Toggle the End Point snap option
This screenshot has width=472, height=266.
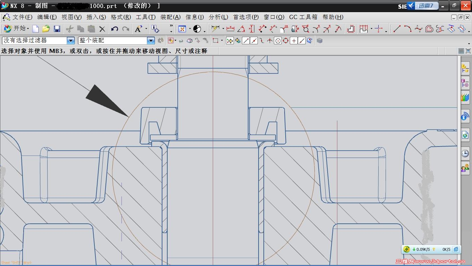coord(246,41)
